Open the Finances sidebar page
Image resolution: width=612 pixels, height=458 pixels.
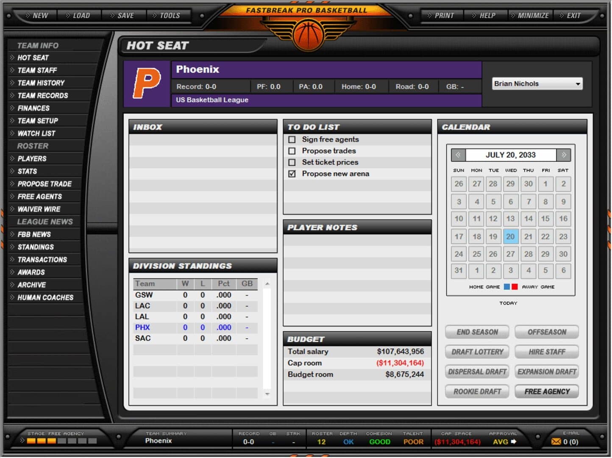(33, 108)
